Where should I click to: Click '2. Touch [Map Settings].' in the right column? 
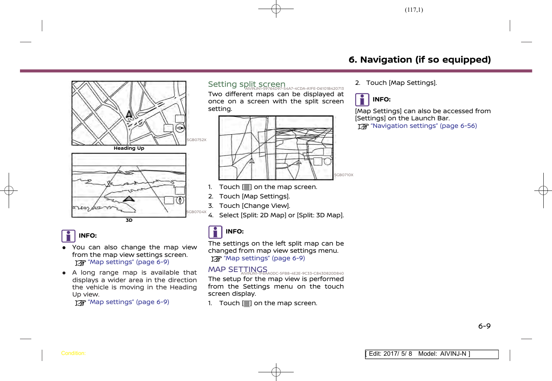[396, 83]
